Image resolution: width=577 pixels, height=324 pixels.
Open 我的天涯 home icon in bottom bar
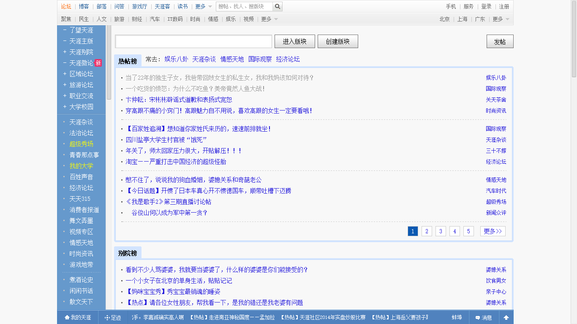click(67, 318)
